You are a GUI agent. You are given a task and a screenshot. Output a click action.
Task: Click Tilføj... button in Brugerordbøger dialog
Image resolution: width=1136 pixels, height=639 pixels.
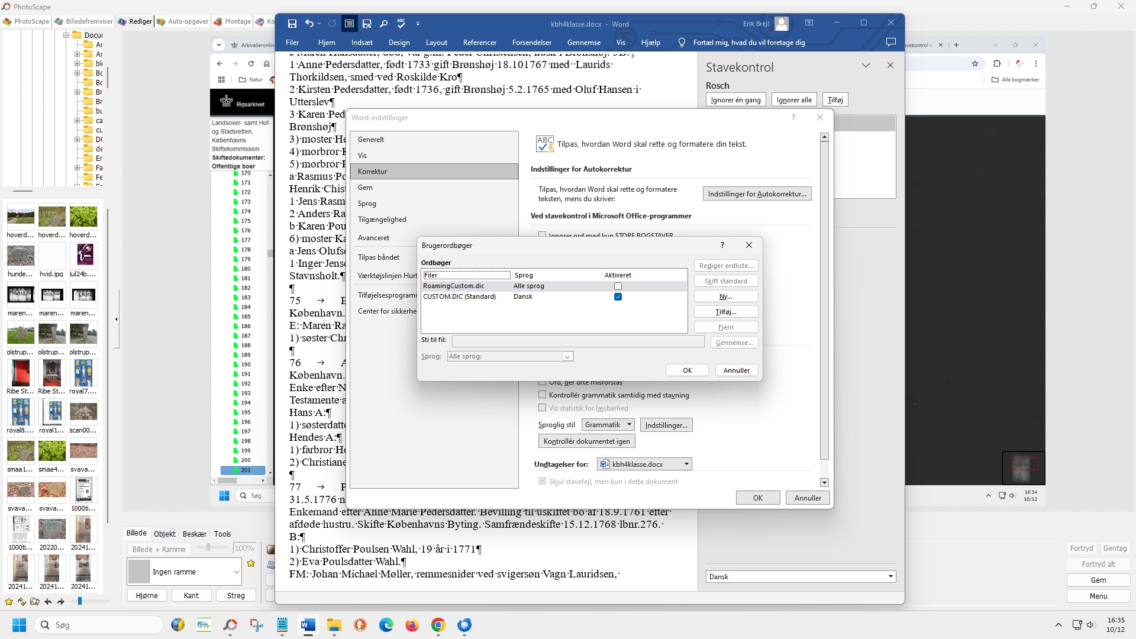pyautogui.click(x=726, y=312)
